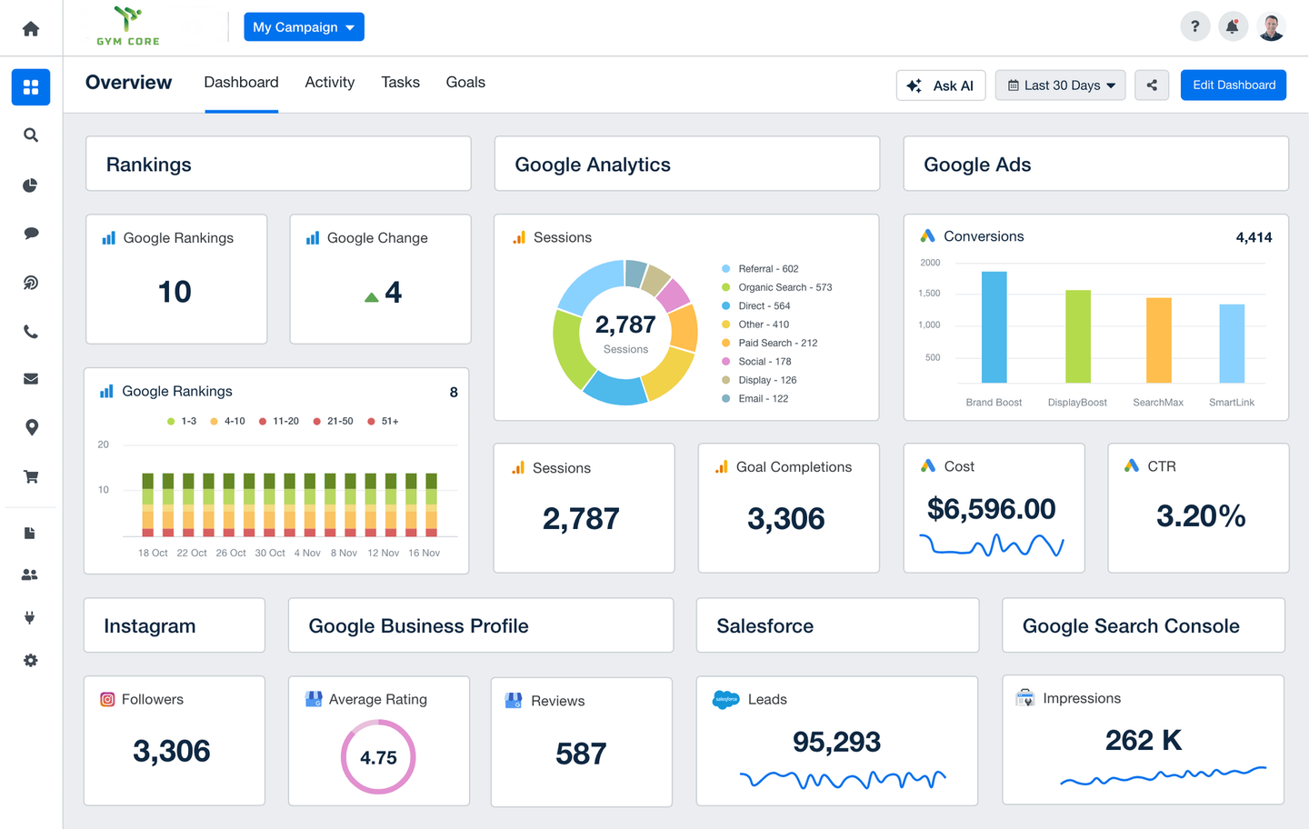Click the share icon button

(1152, 85)
